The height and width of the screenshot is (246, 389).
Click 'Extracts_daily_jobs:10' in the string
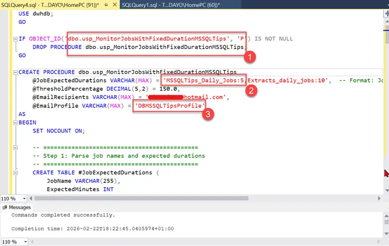[x=286, y=81]
